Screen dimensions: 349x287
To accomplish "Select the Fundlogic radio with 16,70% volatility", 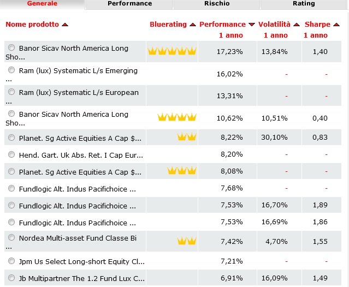I will pos(11,205).
